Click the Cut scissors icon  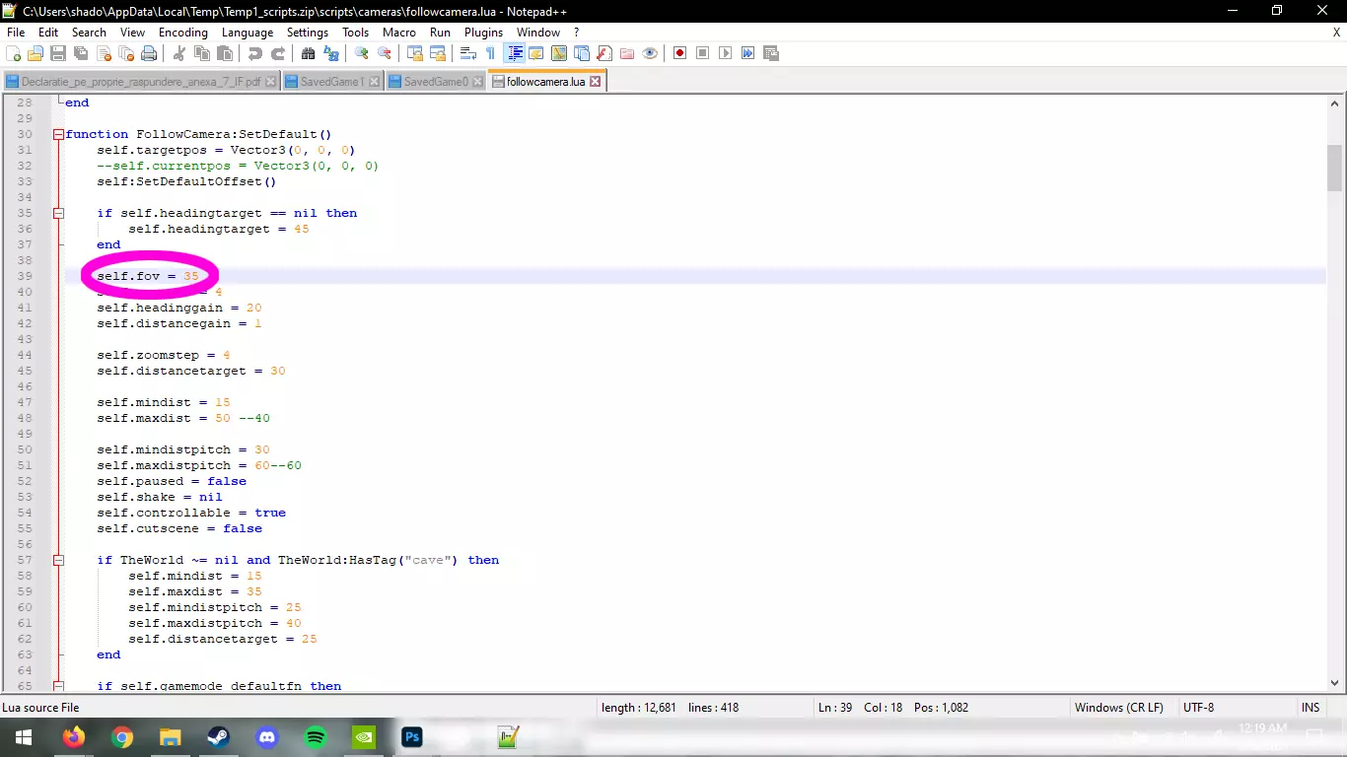click(179, 53)
